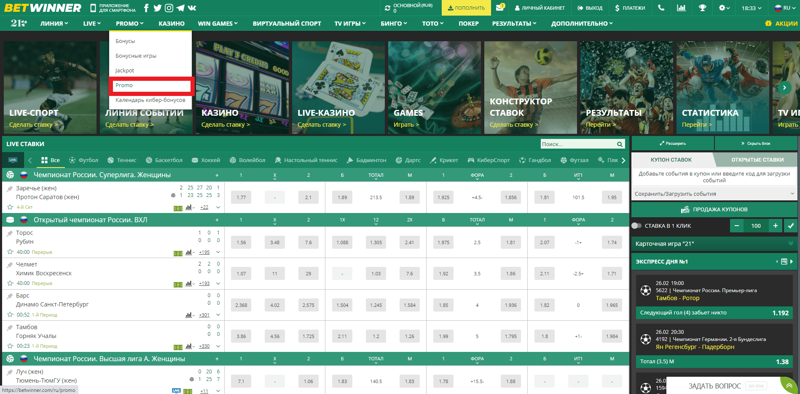Click the phone callback icon
This screenshot has width=800, height=394.
click(661, 8)
